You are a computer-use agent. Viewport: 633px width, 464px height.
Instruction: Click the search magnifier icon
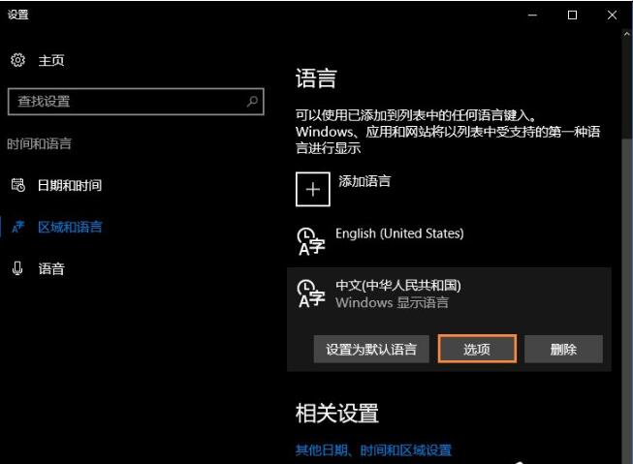pyautogui.click(x=252, y=102)
